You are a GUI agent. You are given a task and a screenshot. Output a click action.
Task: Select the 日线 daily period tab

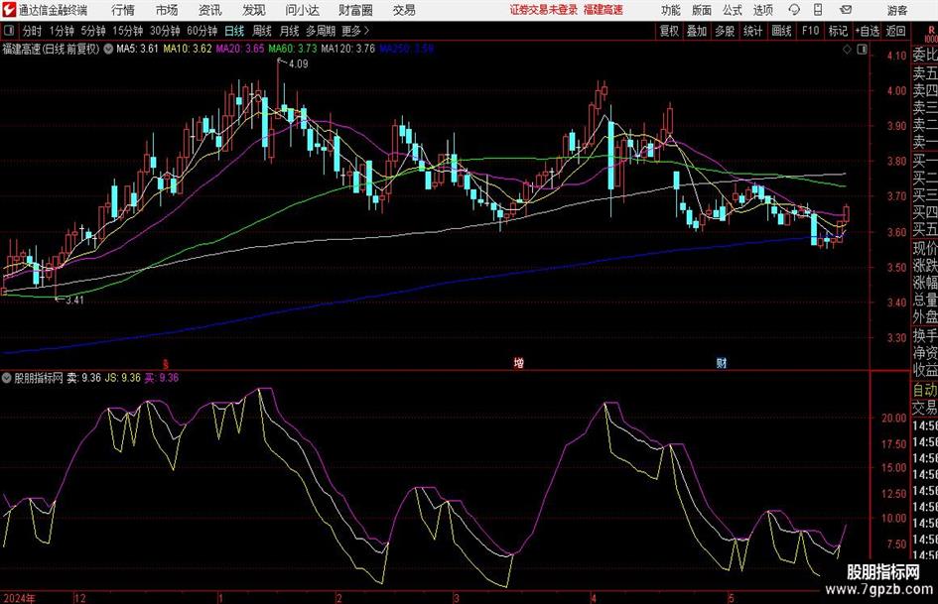[234, 31]
